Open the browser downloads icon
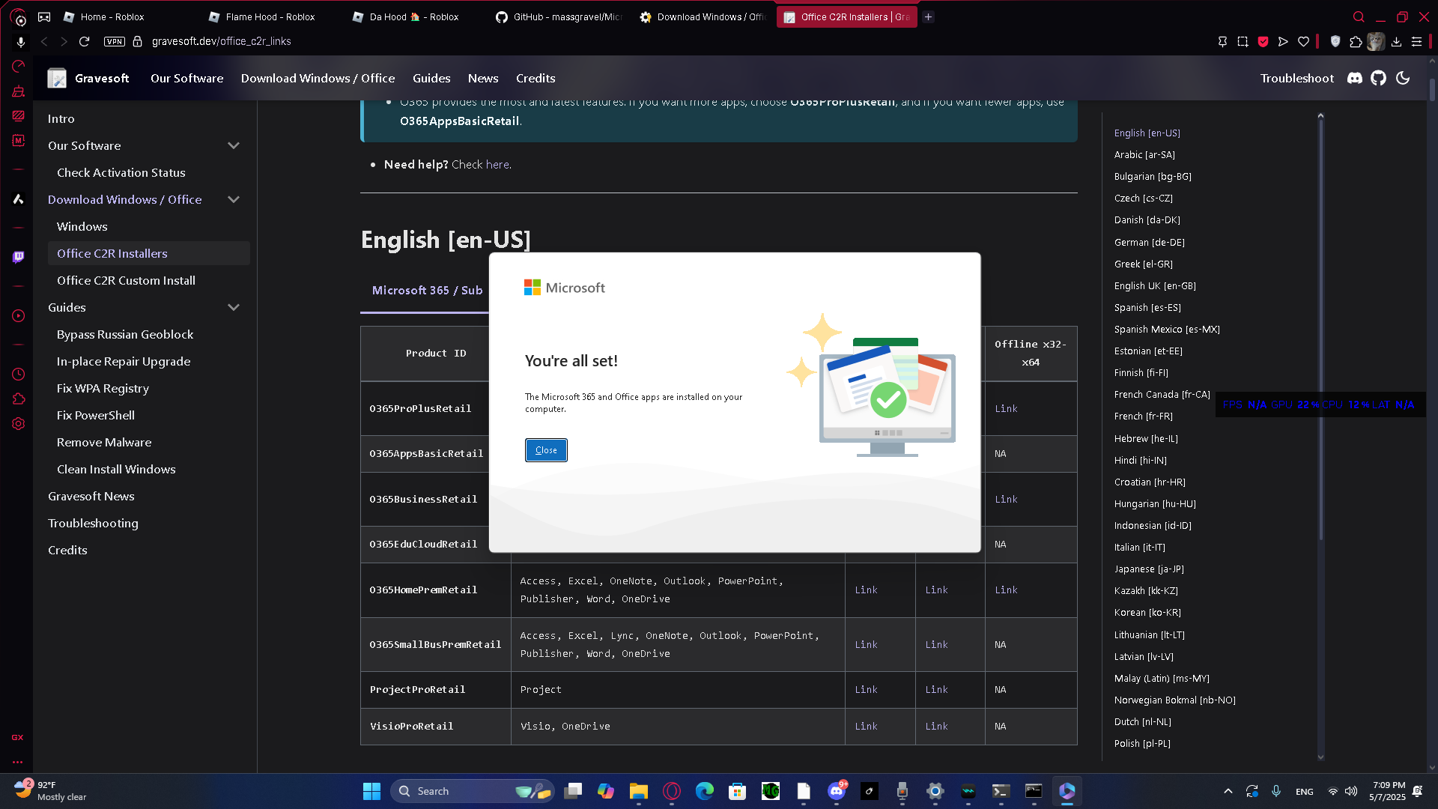Viewport: 1438px width, 809px height. point(1396,41)
